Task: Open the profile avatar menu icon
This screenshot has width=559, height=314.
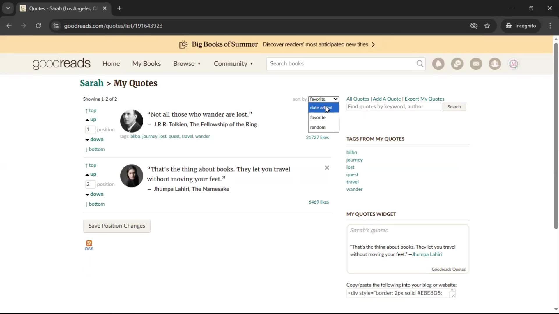Action: pyautogui.click(x=514, y=64)
